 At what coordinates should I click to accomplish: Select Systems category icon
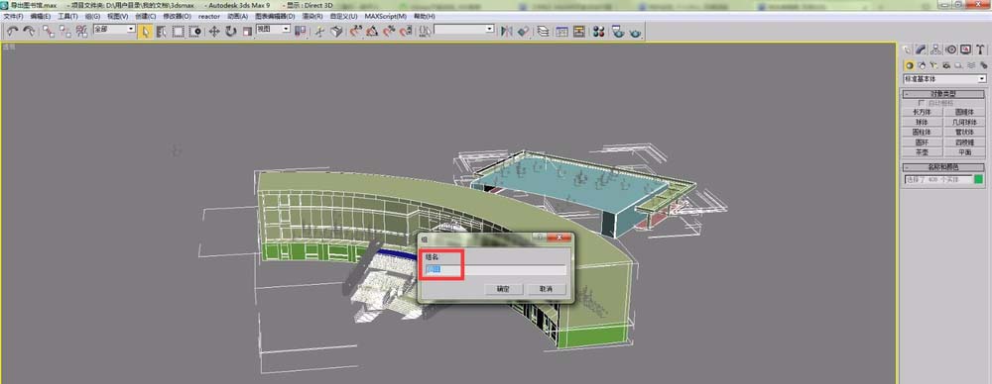983,65
